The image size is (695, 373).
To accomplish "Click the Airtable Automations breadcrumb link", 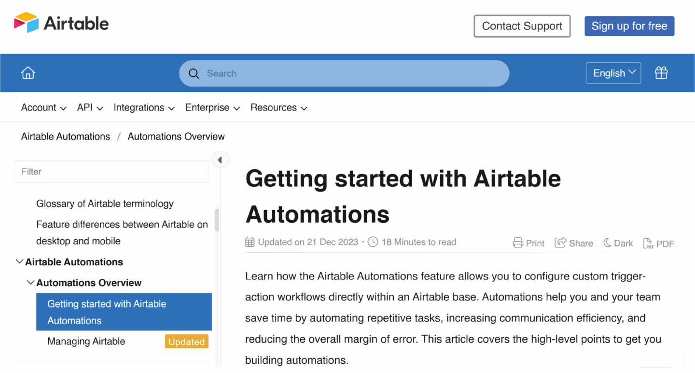I will [x=66, y=137].
